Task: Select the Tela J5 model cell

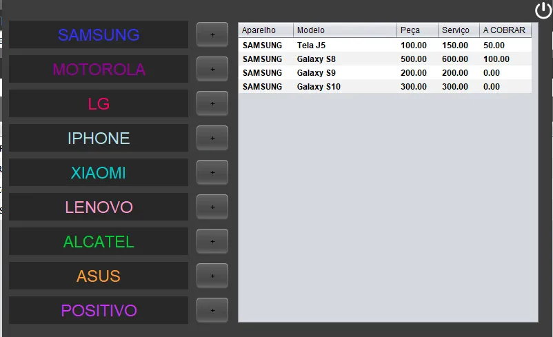Action: pyautogui.click(x=345, y=45)
